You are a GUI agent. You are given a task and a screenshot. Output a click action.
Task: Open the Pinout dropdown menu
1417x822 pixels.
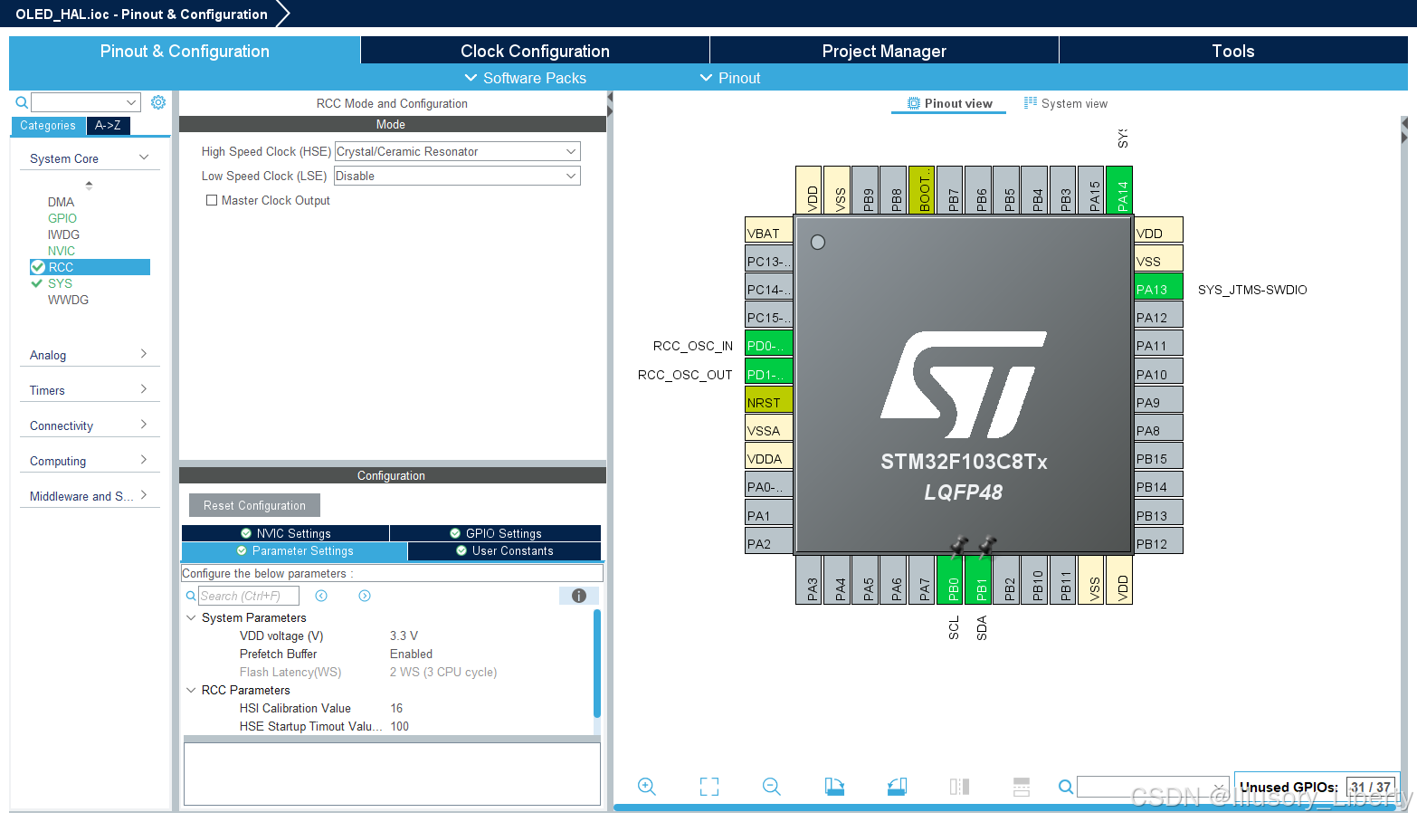tap(730, 78)
